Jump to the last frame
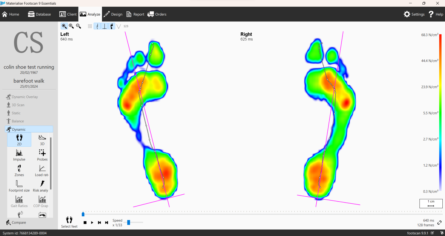Screen dimensions: 445x236 click(107, 222)
